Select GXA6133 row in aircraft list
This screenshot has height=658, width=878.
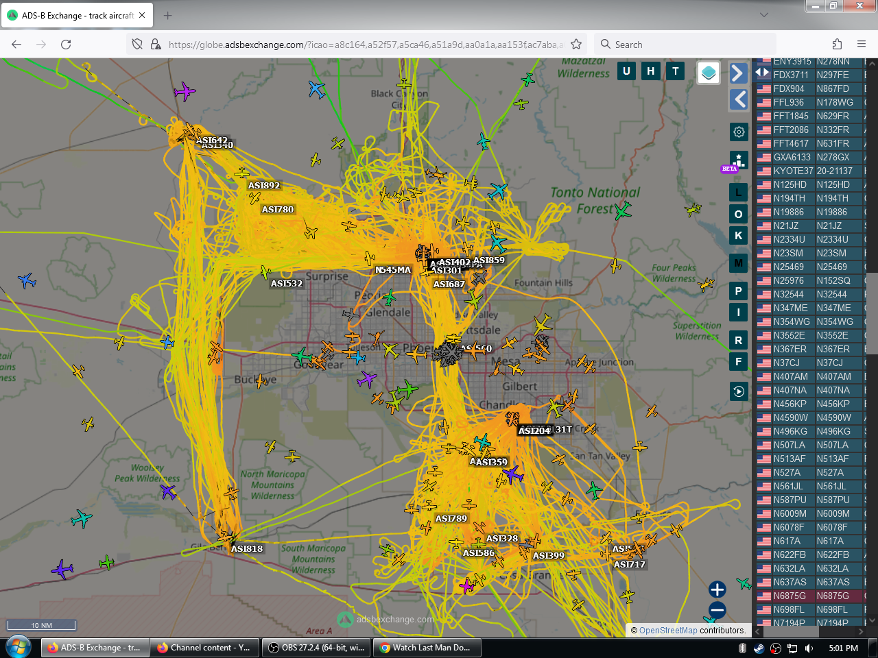(x=811, y=157)
